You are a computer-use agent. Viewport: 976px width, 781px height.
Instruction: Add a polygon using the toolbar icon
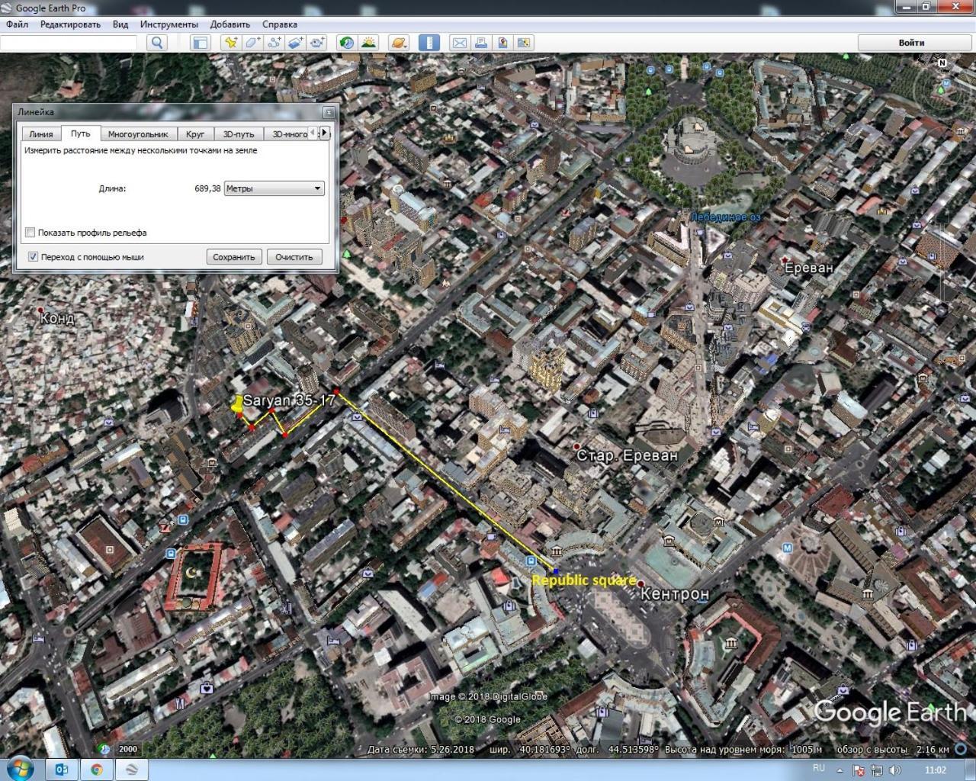coord(252,43)
